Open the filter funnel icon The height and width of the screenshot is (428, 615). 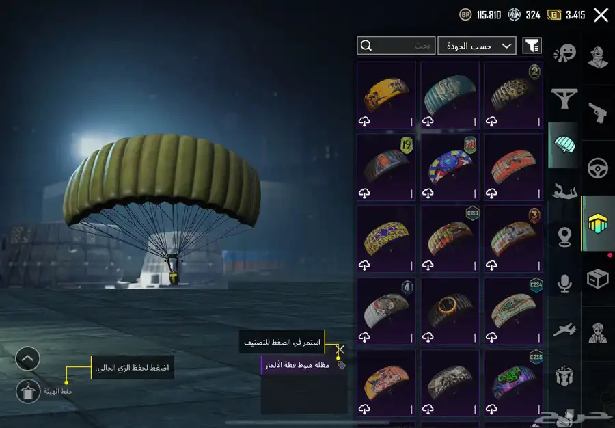coord(532,46)
